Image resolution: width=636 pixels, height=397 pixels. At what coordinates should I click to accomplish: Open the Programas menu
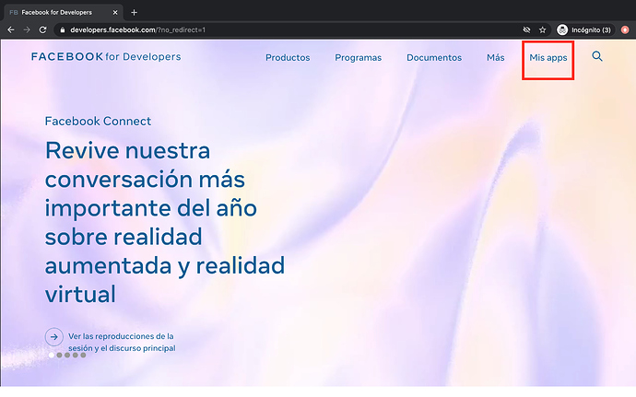[x=359, y=58]
